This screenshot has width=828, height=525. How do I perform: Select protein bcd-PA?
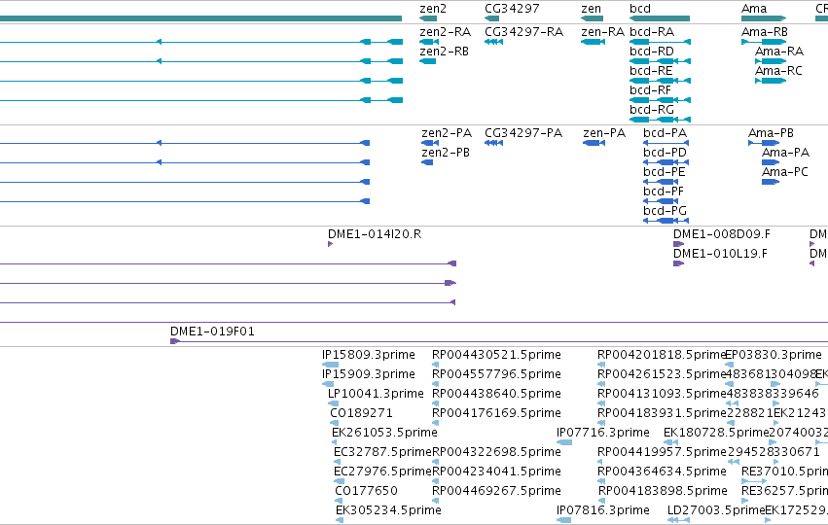click(x=665, y=133)
